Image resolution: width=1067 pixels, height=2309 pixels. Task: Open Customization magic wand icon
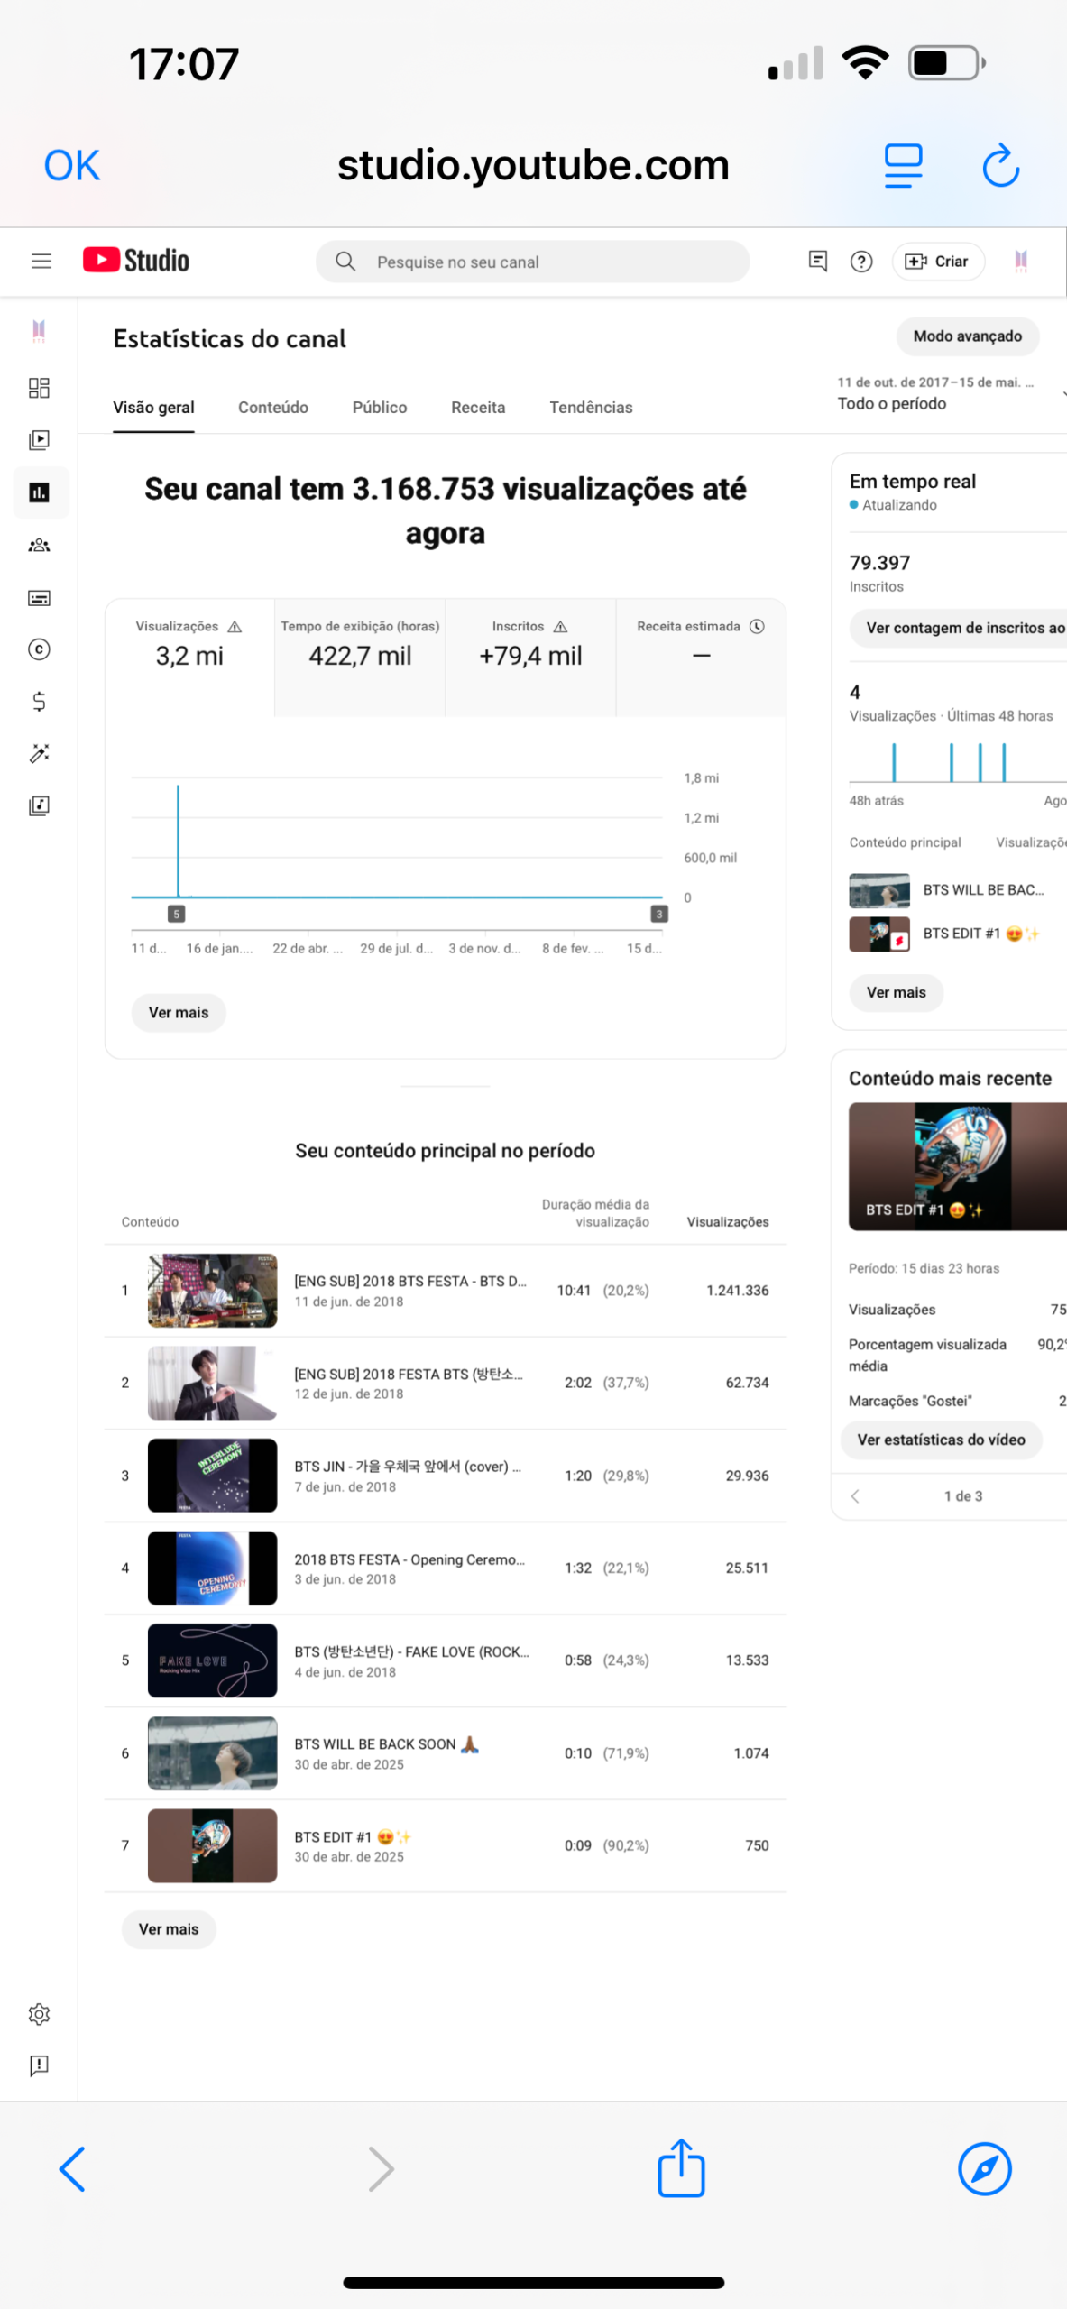(39, 754)
